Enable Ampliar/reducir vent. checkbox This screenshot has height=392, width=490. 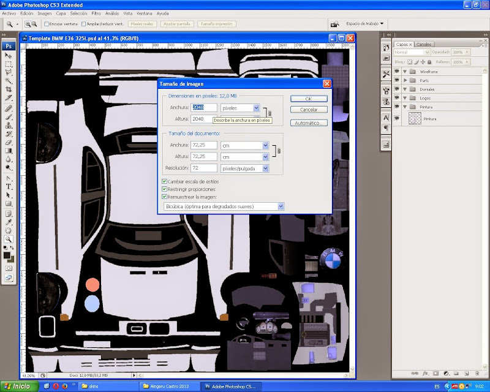[84, 24]
